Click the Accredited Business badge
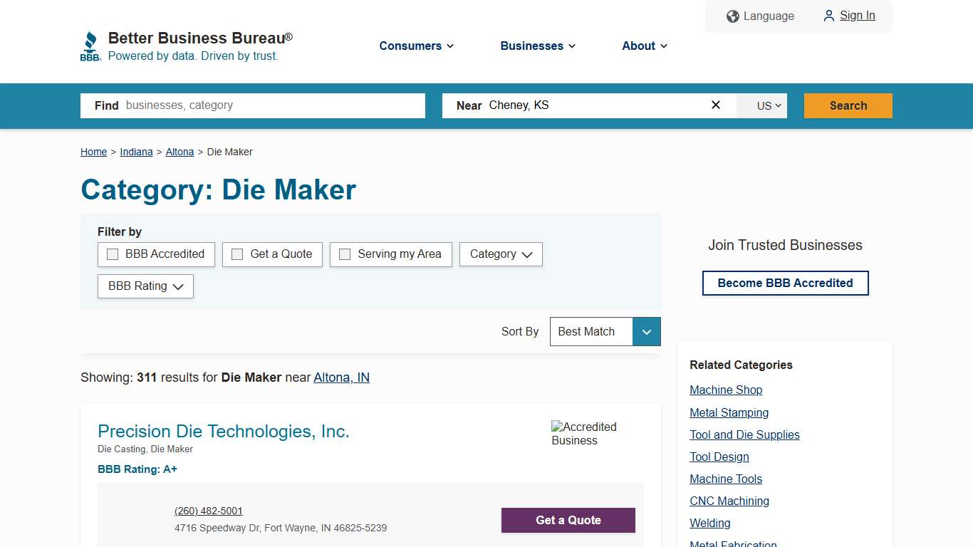973x547 pixels. [x=586, y=433]
